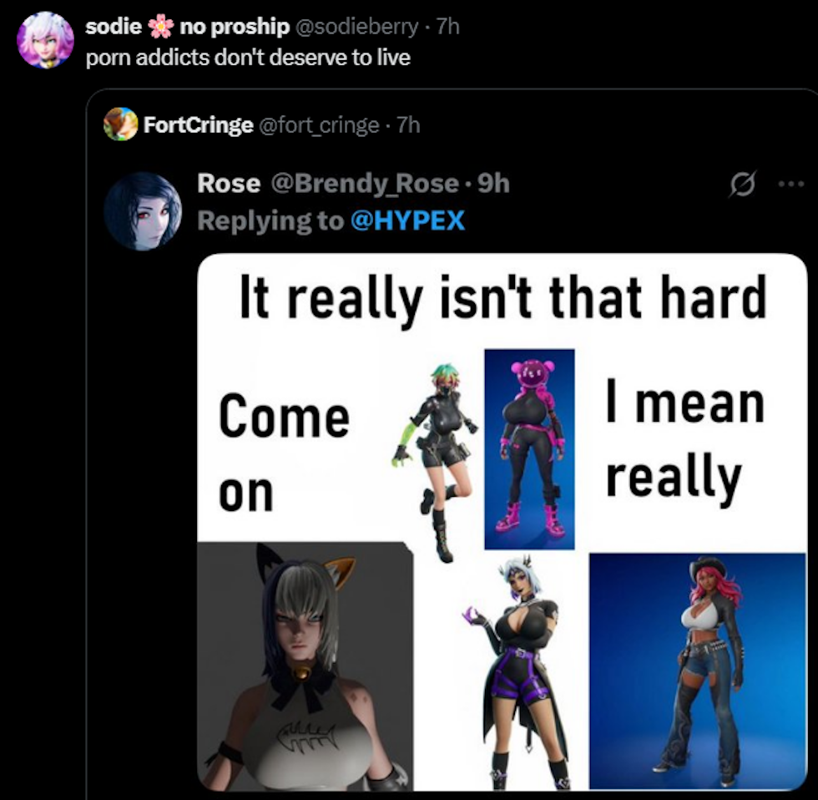Open the @fort_cringe handle
Screen dimensions: 818x800
coord(319,124)
